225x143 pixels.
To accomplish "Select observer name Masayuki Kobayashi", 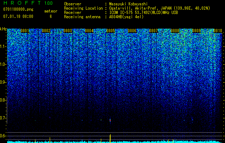I will coord(128,4).
